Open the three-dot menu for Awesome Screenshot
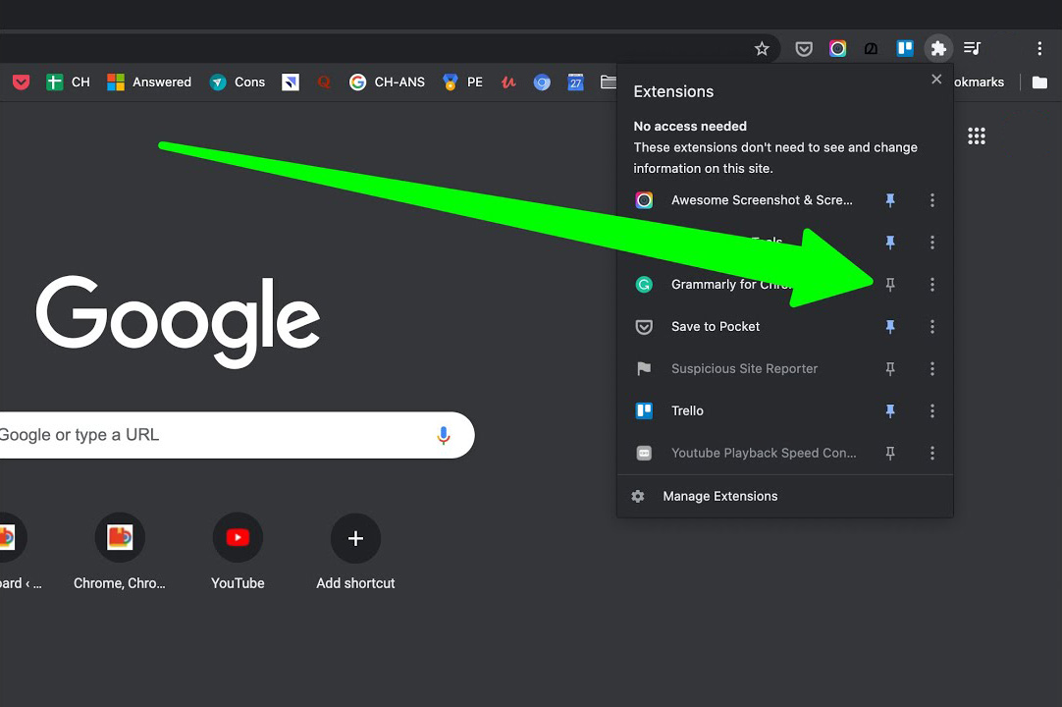This screenshot has width=1062, height=707. point(932,200)
